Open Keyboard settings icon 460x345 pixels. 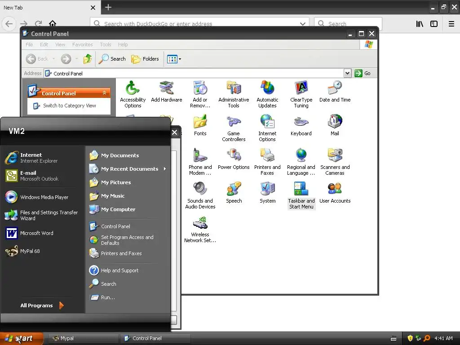click(x=301, y=125)
